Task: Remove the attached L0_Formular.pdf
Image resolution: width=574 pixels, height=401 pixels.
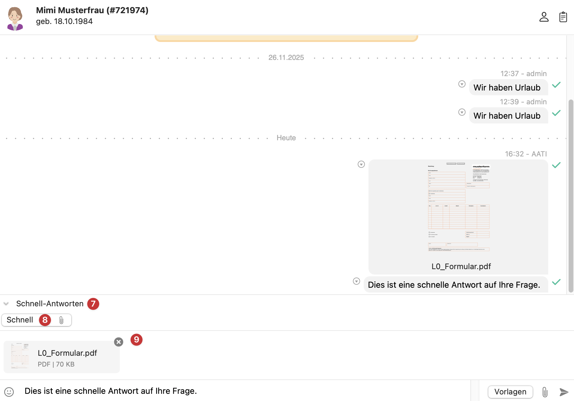Action: (119, 342)
